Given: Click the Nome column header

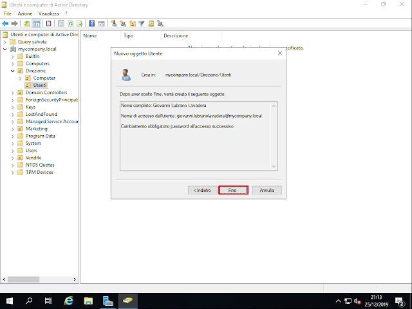Looking at the screenshot, I should tap(100, 36).
